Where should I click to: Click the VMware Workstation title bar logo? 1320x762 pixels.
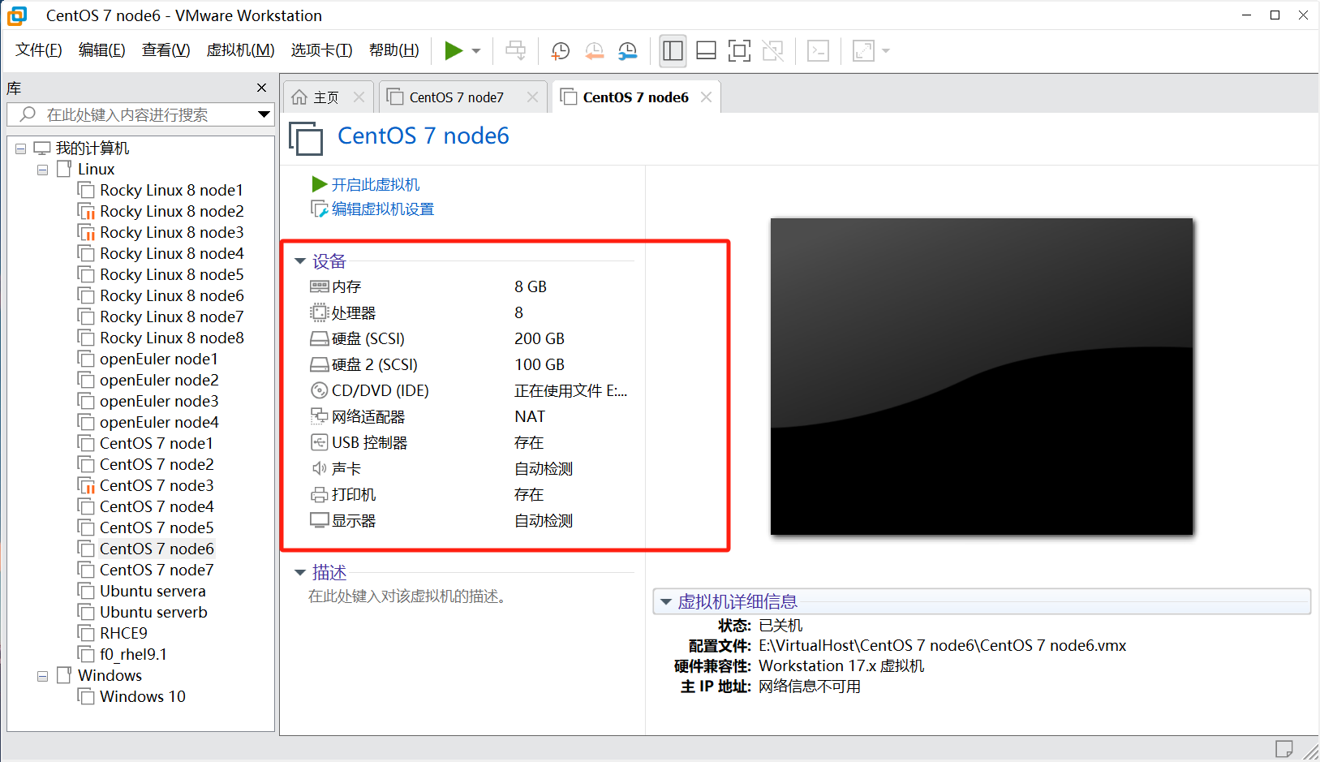pos(17,15)
